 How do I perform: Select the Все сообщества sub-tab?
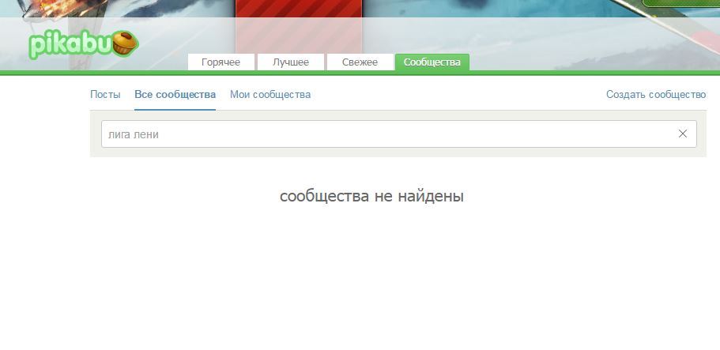tap(175, 95)
